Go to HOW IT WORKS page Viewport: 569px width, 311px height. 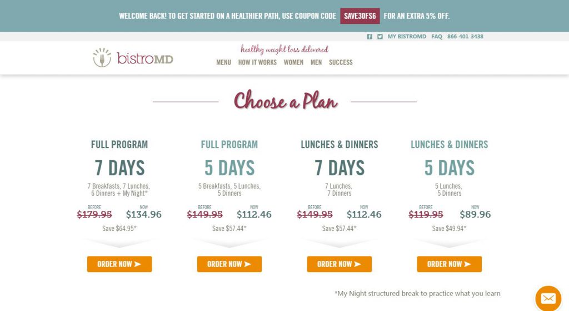[257, 62]
